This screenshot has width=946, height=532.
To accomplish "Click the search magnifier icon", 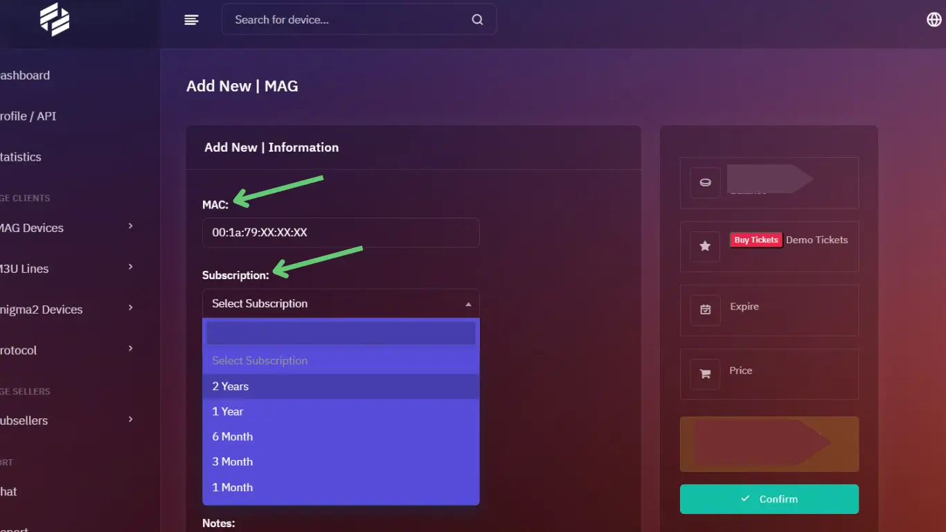I will coord(477,20).
